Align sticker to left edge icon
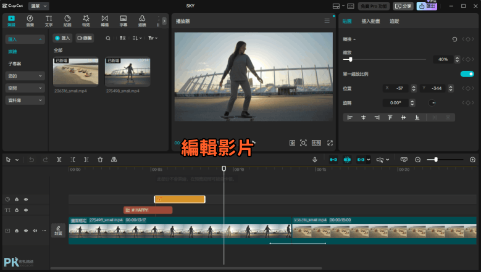 349,117
